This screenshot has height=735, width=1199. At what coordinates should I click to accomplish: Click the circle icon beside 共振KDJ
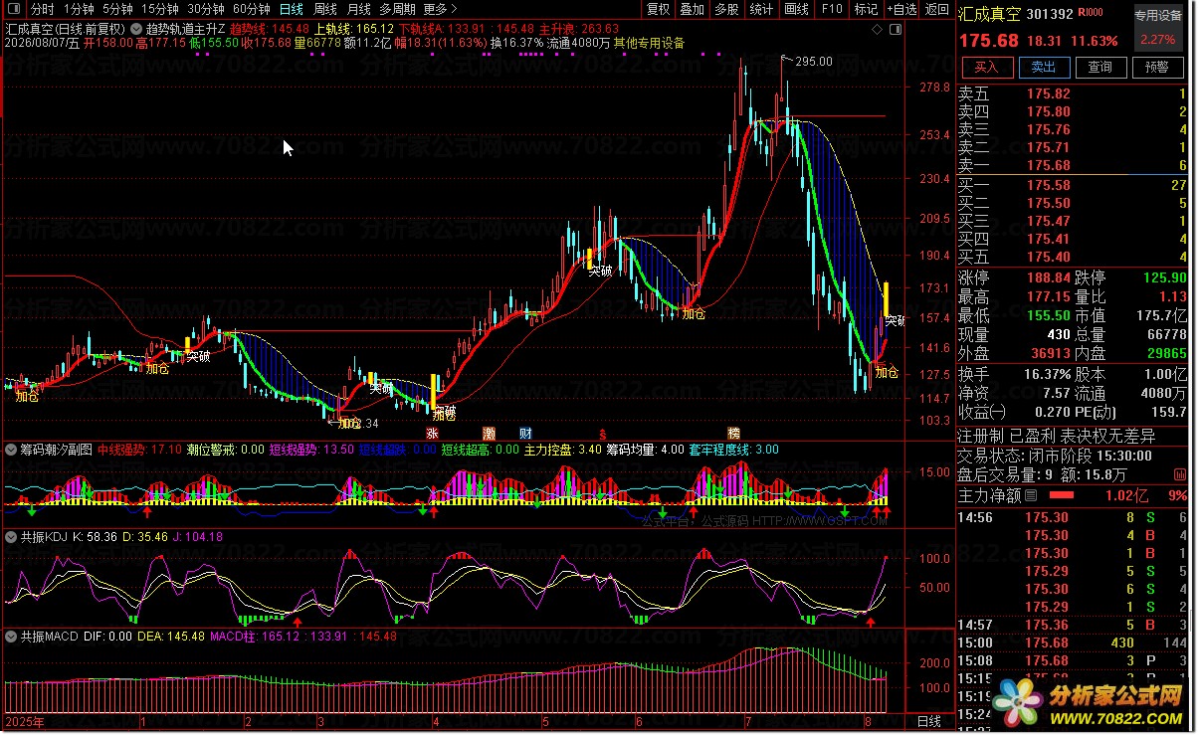pyautogui.click(x=12, y=536)
